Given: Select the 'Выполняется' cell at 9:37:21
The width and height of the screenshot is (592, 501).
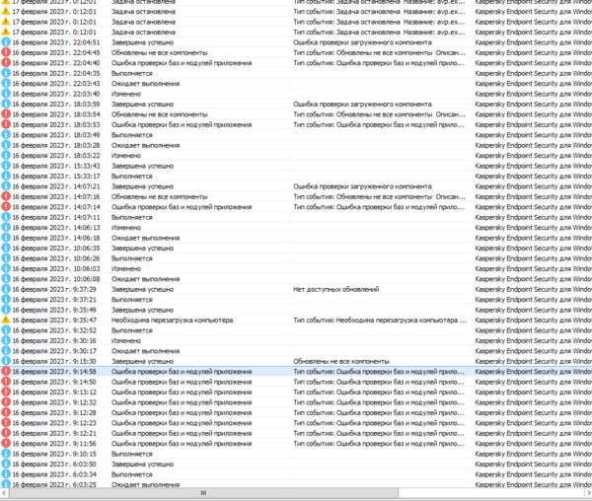Looking at the screenshot, I should tap(132, 299).
